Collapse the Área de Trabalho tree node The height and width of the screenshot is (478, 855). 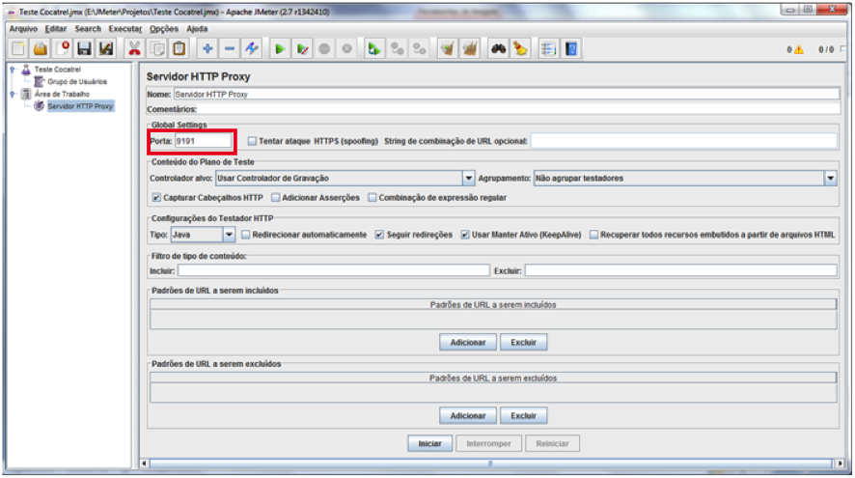pos(13,94)
